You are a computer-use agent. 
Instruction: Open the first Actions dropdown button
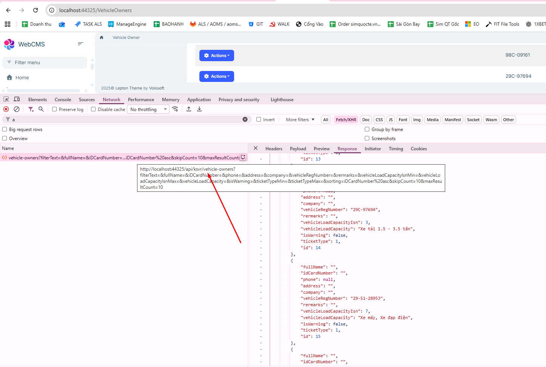[x=216, y=56]
